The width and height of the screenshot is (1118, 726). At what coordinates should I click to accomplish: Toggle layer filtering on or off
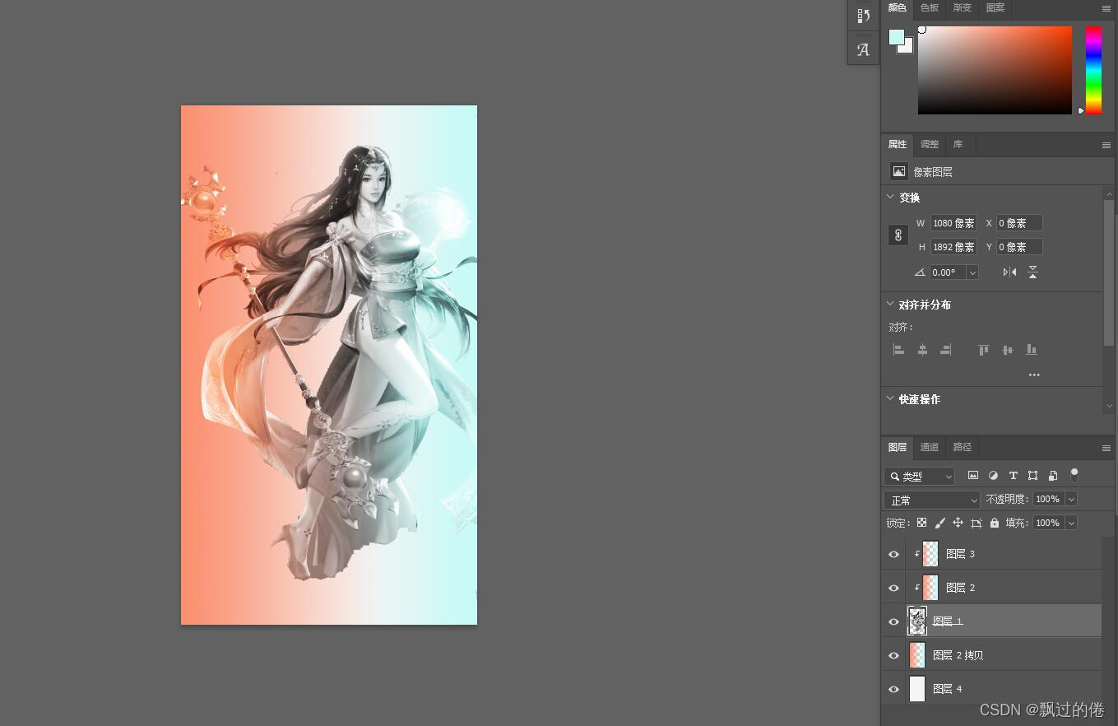click(1074, 475)
